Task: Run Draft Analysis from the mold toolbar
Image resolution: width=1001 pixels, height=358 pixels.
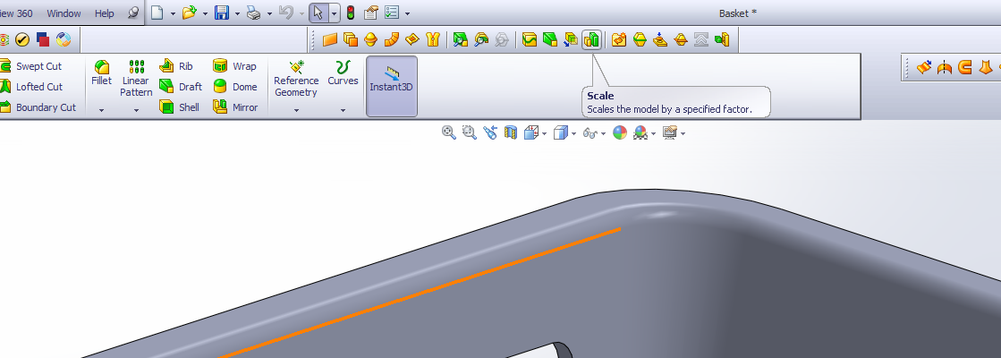Action: 461,40
